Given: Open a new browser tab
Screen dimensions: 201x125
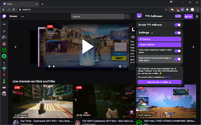Looking at the screenshot, I should (x=42, y=4).
